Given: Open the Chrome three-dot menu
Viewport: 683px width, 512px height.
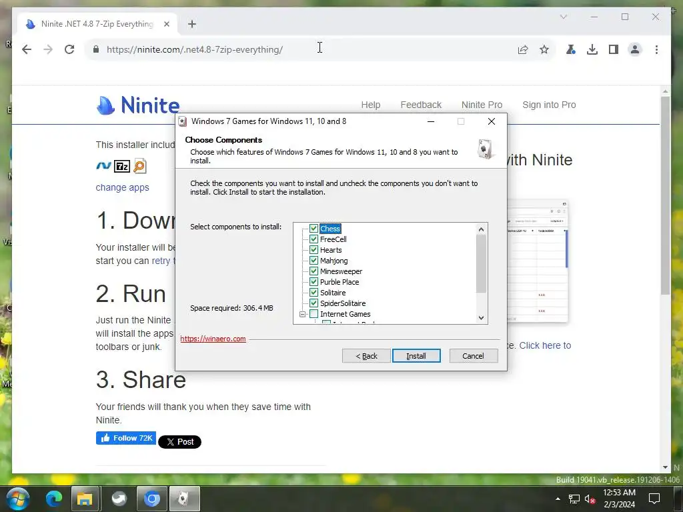Looking at the screenshot, I should pyautogui.click(x=656, y=49).
